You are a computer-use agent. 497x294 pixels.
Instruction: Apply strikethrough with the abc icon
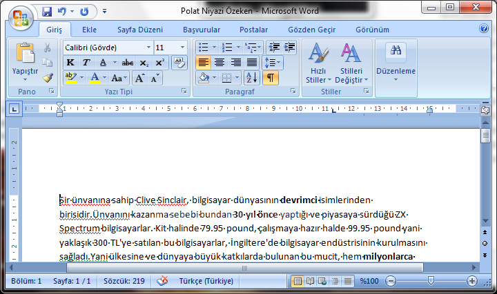pos(128,63)
